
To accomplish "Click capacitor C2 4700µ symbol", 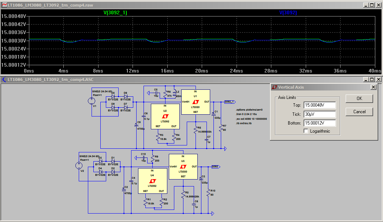I will 124,189.
